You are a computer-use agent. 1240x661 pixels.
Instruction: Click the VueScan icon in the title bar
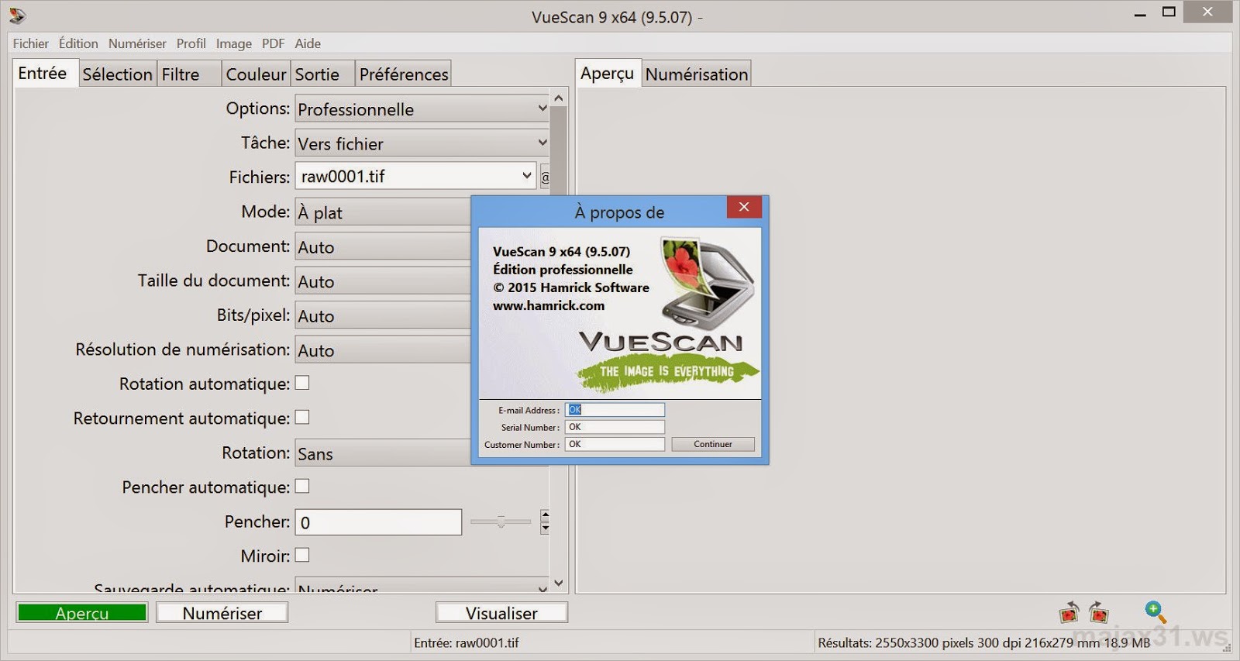[x=17, y=15]
